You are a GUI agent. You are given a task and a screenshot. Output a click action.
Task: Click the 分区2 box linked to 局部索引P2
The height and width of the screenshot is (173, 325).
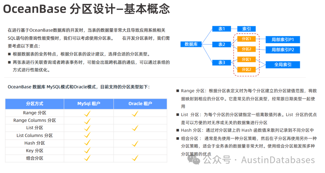(246, 49)
